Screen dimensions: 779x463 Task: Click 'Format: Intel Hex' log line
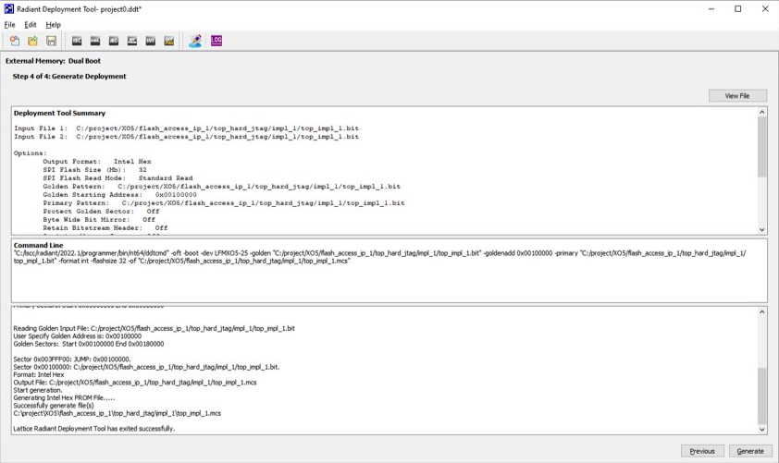[x=39, y=374]
